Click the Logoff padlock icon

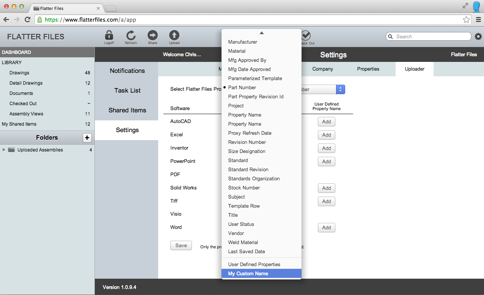pos(109,35)
